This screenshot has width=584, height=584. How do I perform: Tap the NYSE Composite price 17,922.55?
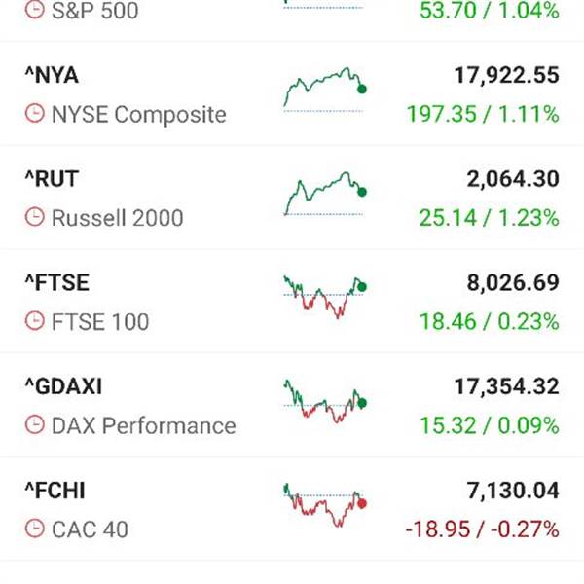click(x=507, y=75)
